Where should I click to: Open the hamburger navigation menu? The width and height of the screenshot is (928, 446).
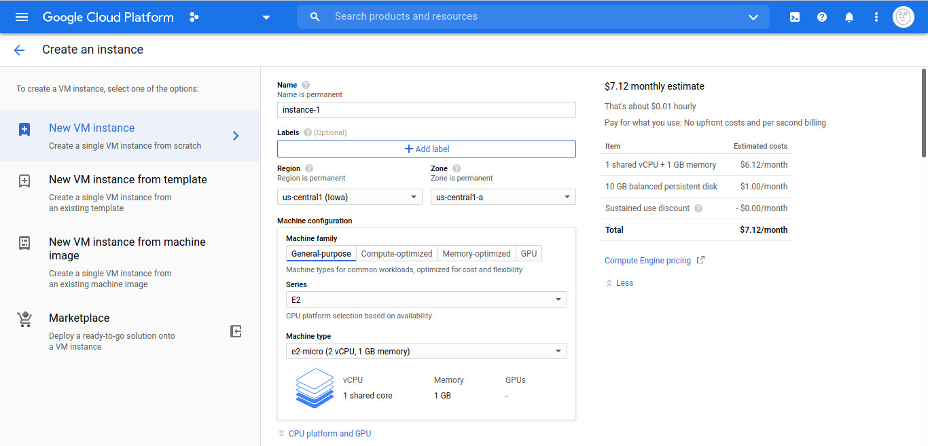point(22,17)
